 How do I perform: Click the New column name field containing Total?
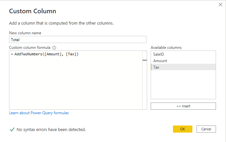tap(78, 39)
